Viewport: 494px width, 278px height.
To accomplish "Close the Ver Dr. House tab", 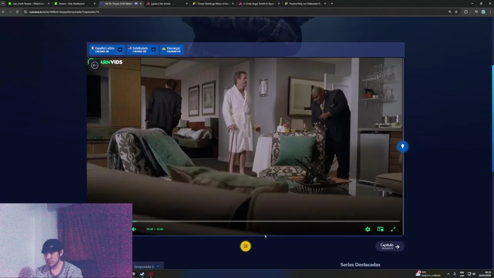I will pyautogui.click(x=140, y=3).
